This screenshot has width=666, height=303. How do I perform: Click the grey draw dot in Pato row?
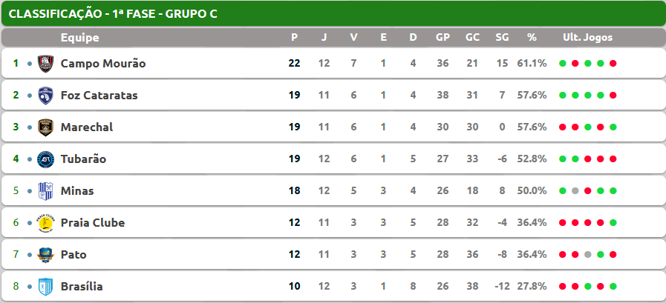pos(588,255)
